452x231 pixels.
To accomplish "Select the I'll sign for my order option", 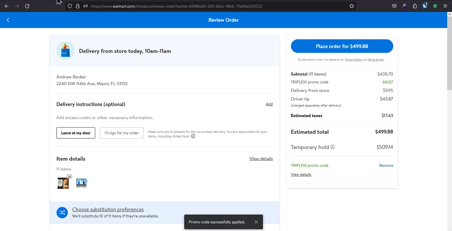I will pyautogui.click(x=121, y=133).
